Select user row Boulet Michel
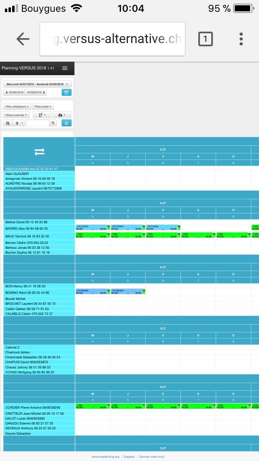Viewport: 259px width, 461px height. tap(39, 299)
